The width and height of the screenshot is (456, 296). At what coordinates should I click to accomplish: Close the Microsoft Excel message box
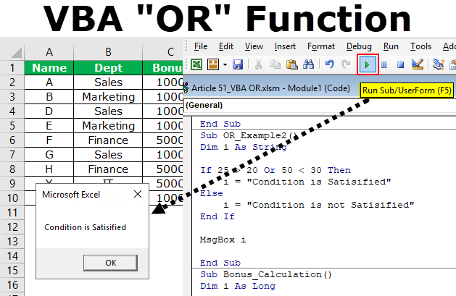[138, 194]
